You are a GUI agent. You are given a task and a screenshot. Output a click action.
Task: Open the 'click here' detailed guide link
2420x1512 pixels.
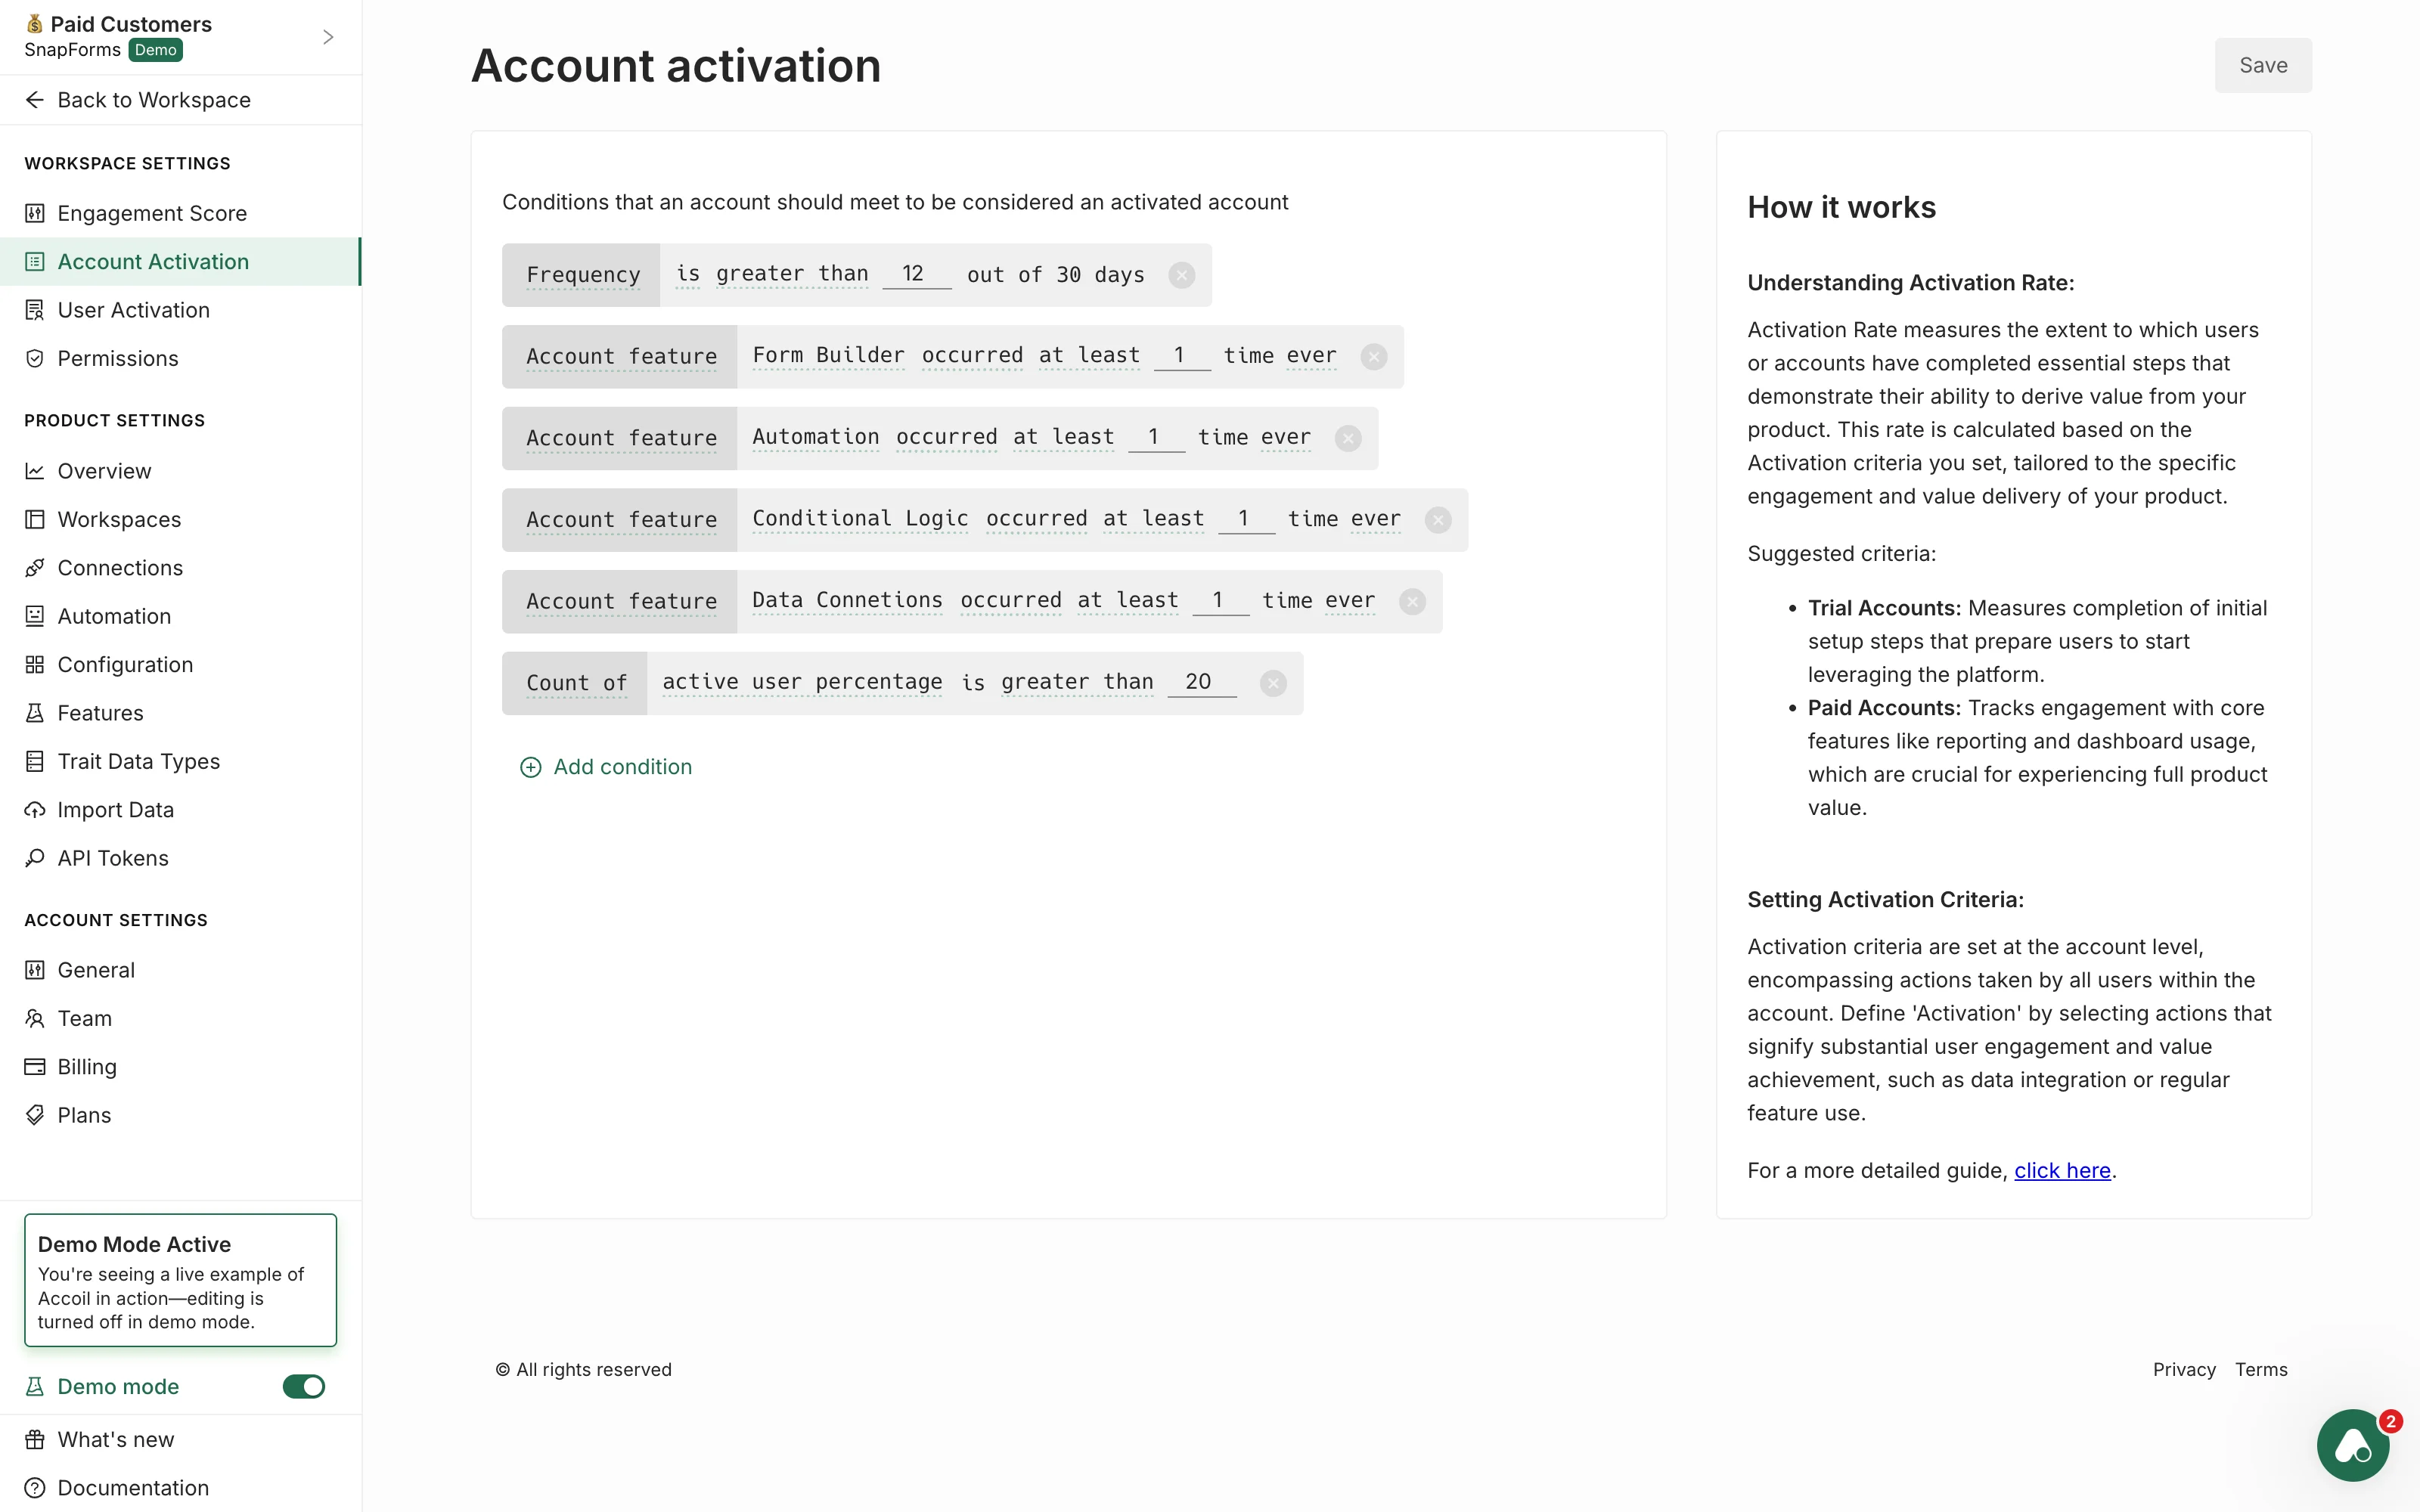coord(2062,1170)
